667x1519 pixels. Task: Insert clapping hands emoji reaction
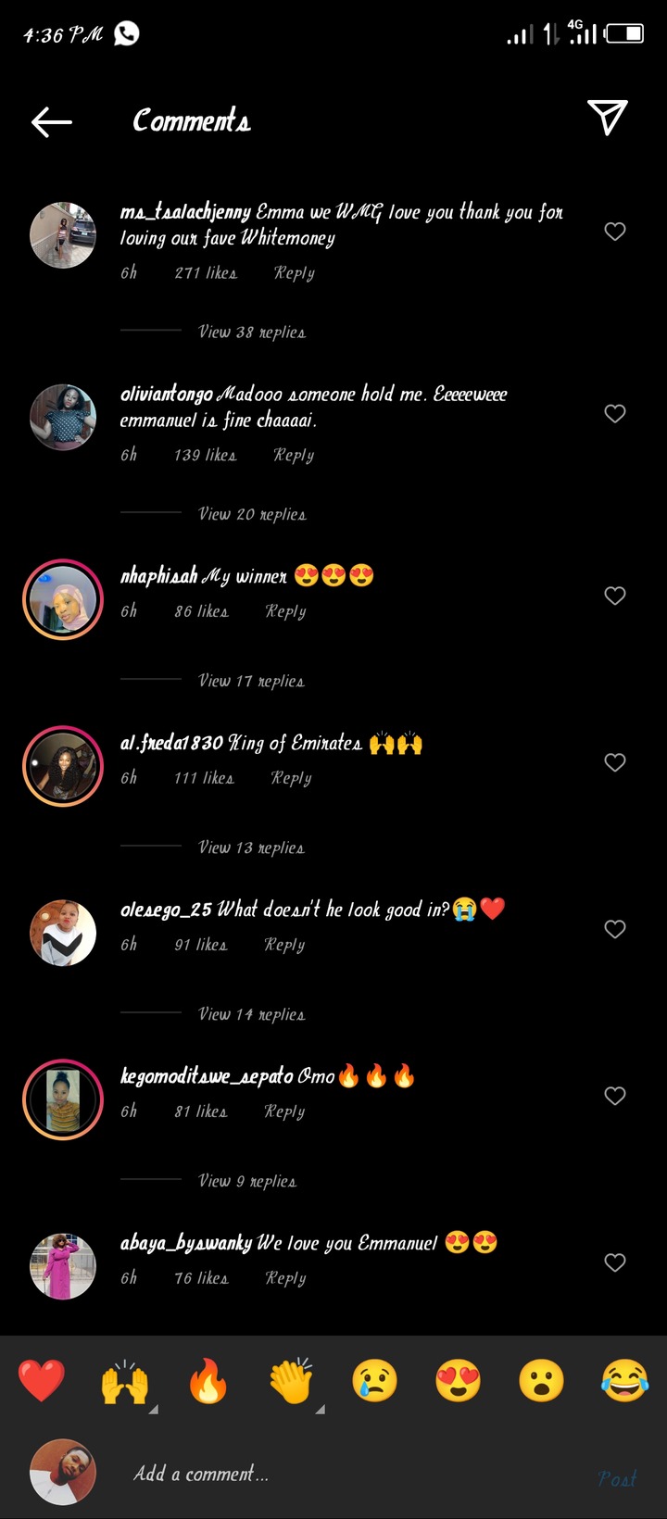291,1381
